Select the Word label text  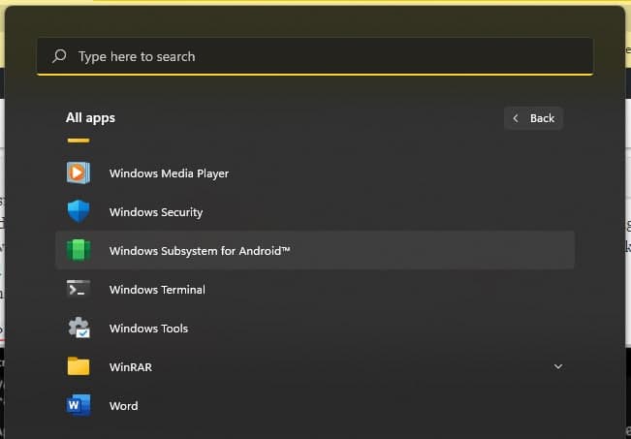tap(123, 406)
